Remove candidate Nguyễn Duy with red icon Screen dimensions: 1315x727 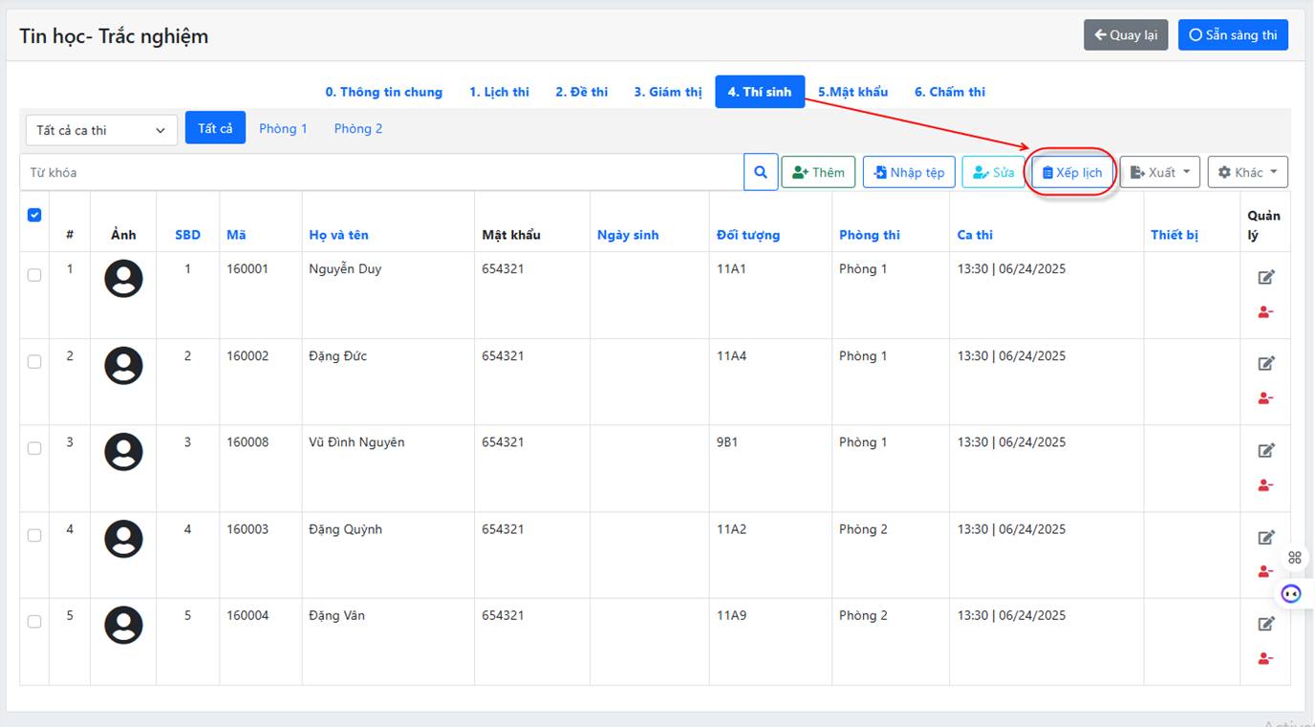[1266, 311]
